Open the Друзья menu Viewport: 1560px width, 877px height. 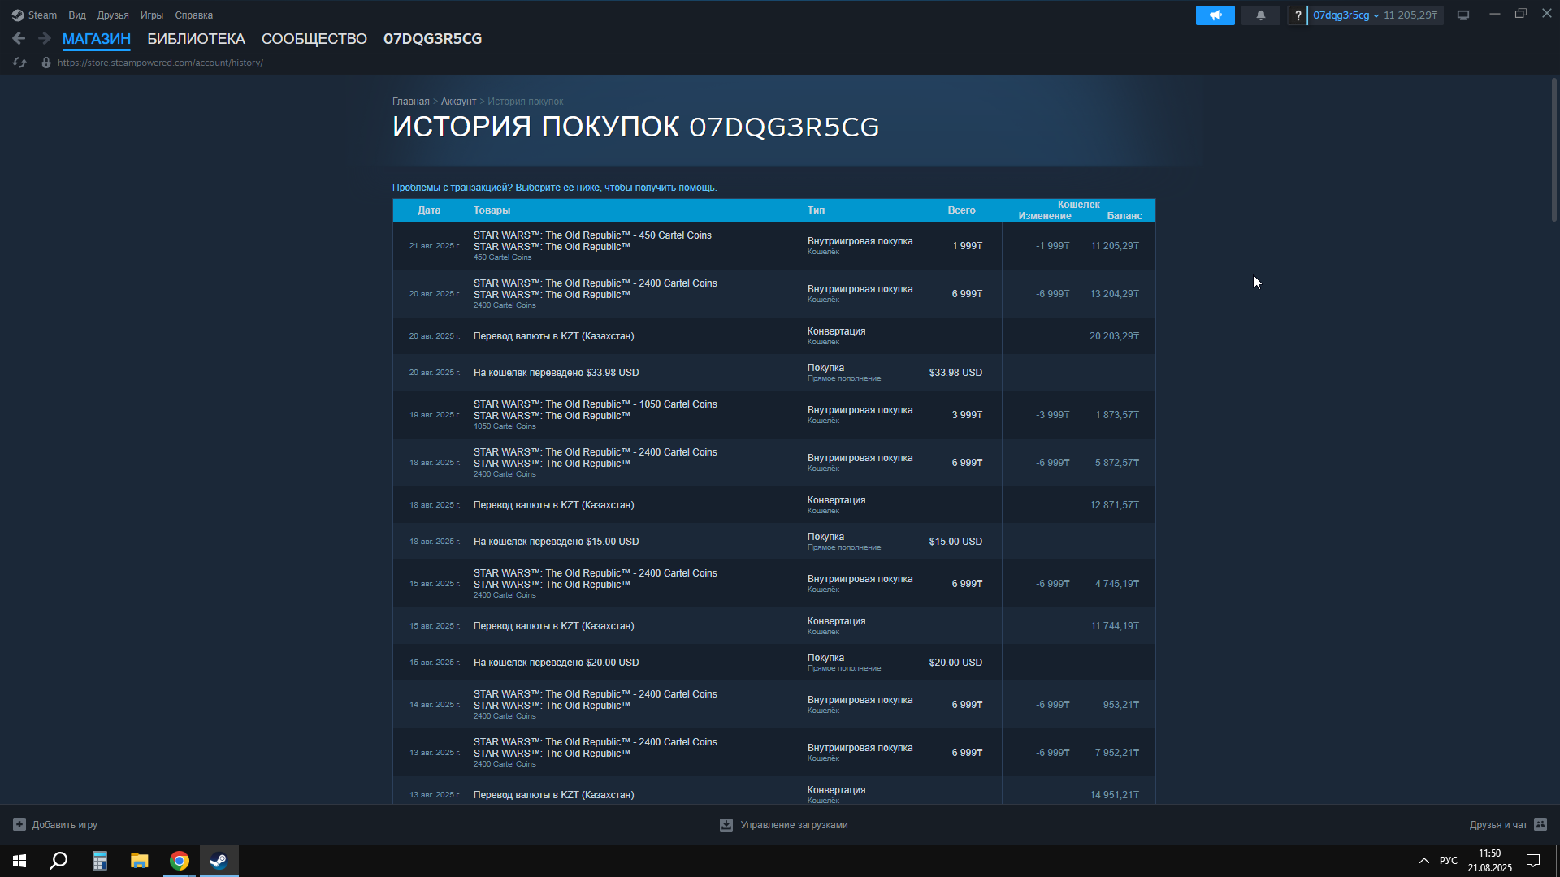click(x=113, y=15)
